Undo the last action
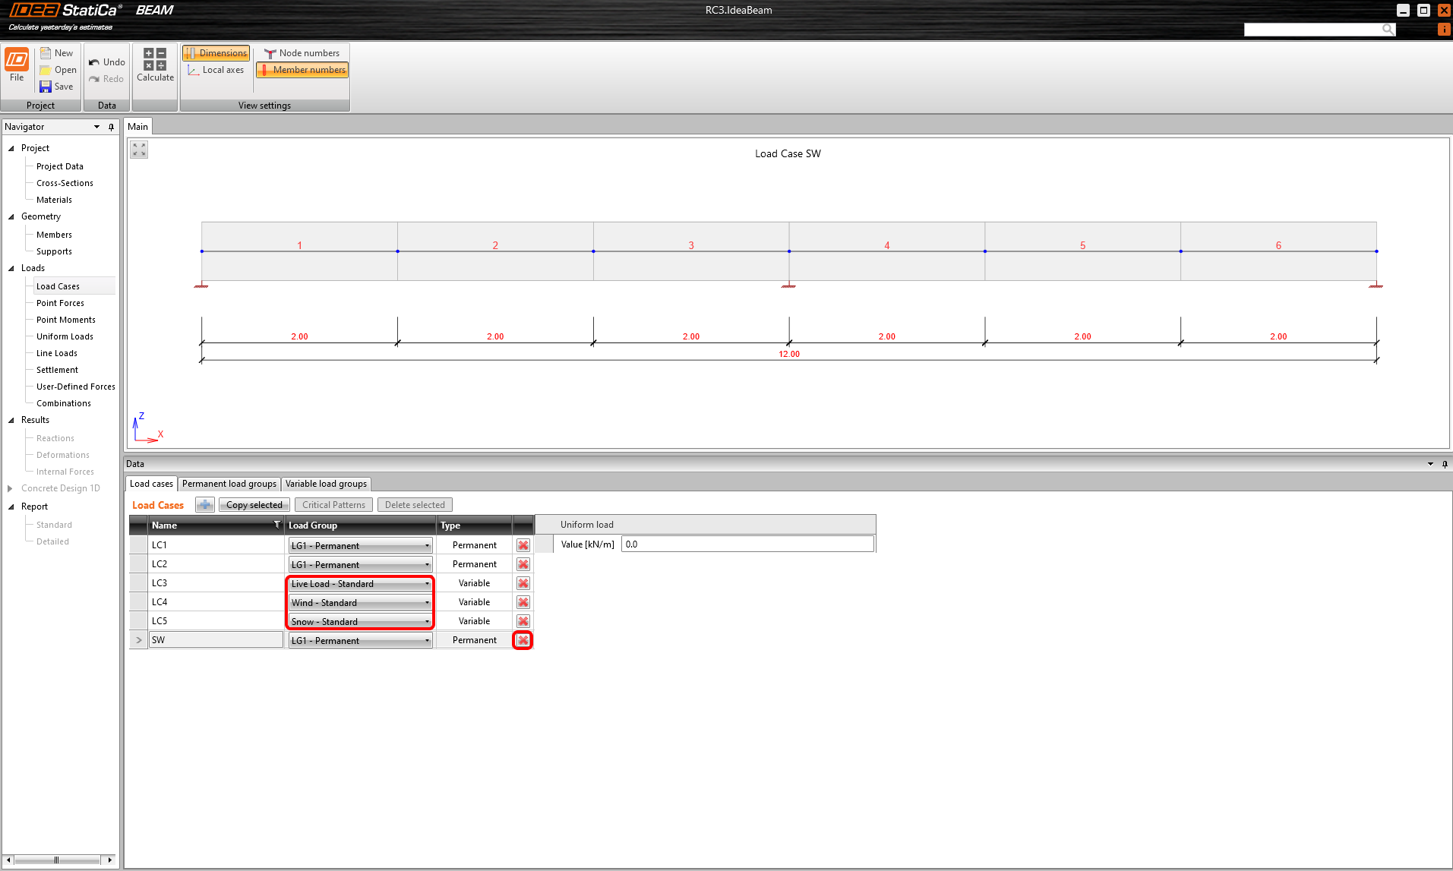The width and height of the screenshot is (1453, 871). [106, 62]
